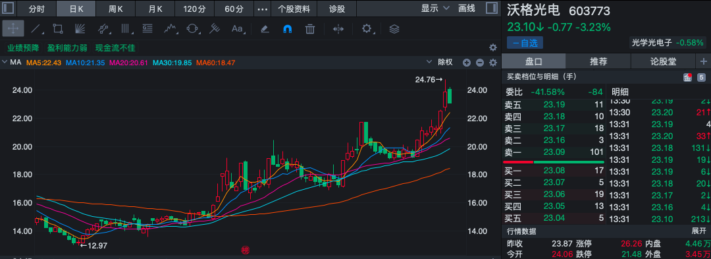Viewport: 711px width, 259px height.
Task: Collapse the MA indicator chevron
Action: (5, 62)
